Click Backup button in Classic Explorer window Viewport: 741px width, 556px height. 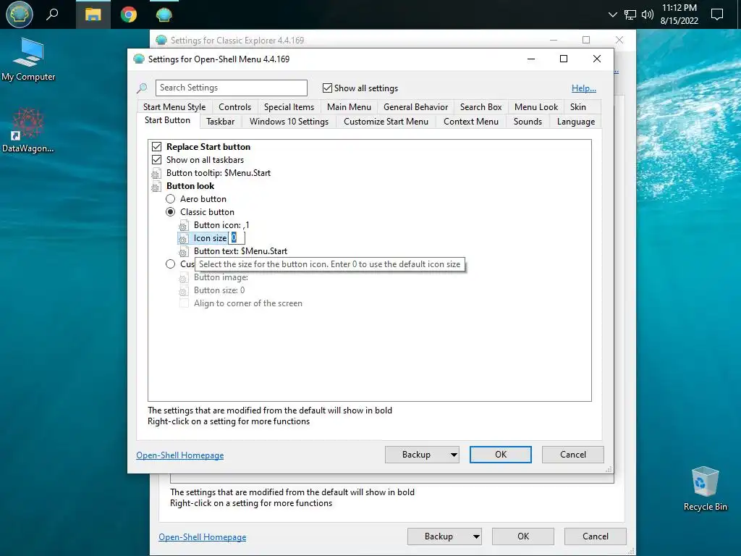click(439, 536)
